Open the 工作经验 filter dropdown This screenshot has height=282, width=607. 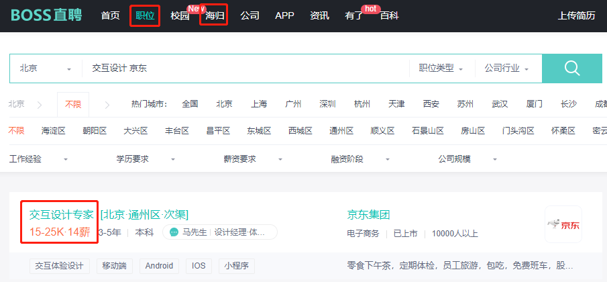(x=39, y=159)
